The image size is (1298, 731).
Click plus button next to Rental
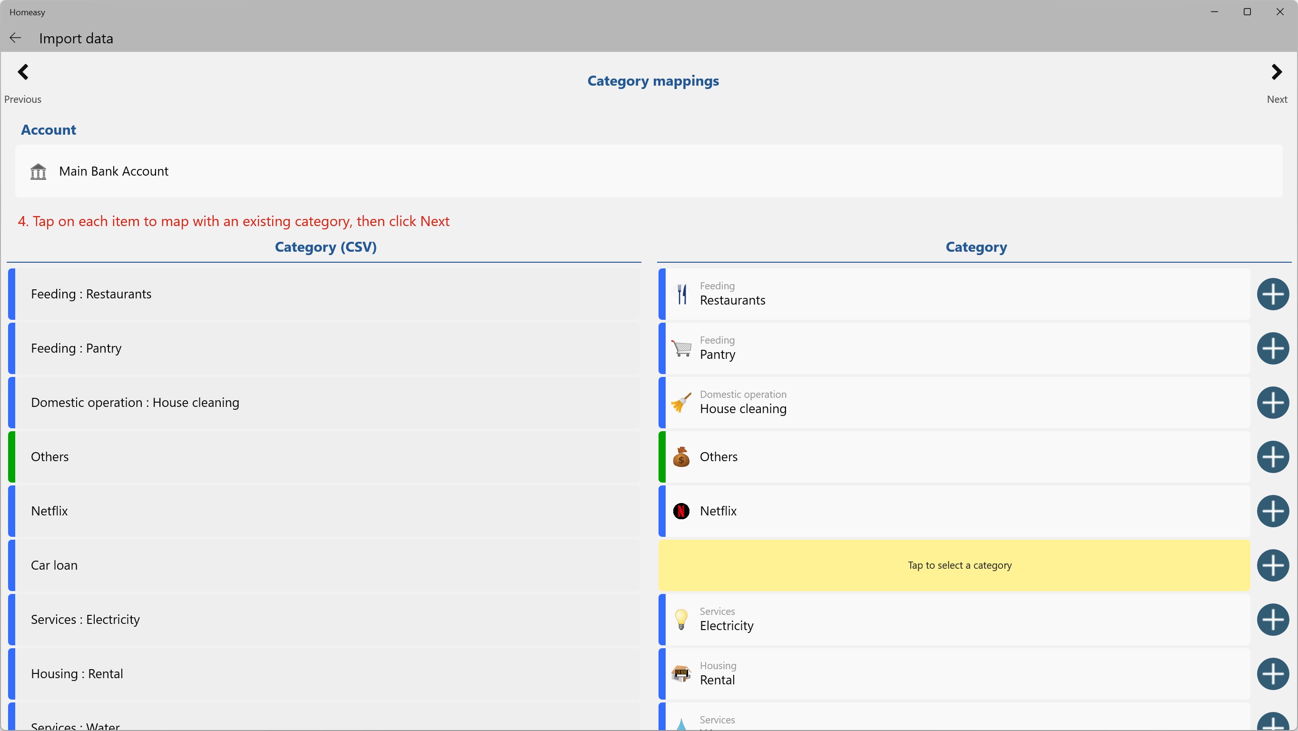click(x=1272, y=673)
